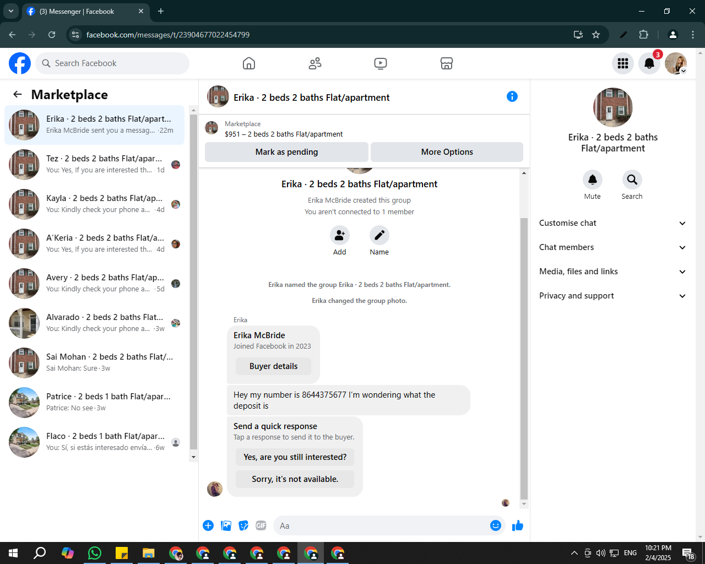705x564 pixels.
Task: Open the Chrome three-dot menu
Action: click(693, 35)
